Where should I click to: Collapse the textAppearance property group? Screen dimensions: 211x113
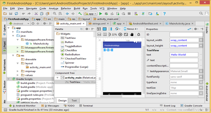pyautogui.click(x=148, y=71)
